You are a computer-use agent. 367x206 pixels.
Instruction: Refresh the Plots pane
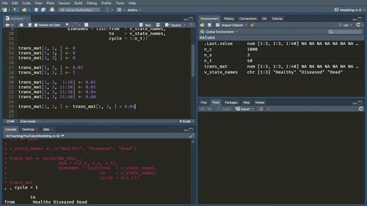(x=361, y=109)
